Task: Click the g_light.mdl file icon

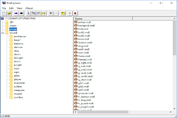Action: [76, 63]
